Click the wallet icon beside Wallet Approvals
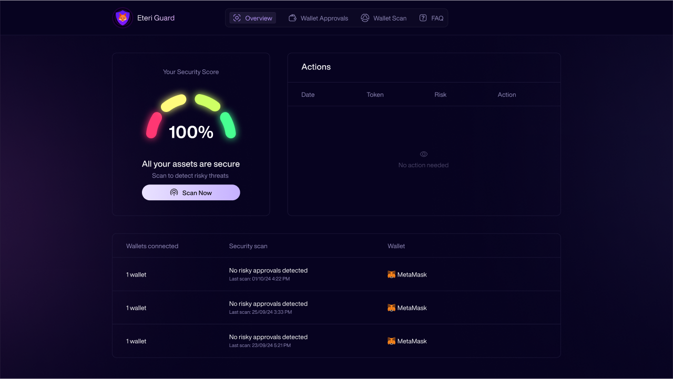This screenshot has width=673, height=379. 293,18
